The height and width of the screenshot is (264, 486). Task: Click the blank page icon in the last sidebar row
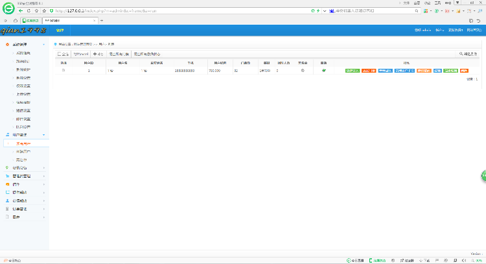(7, 217)
